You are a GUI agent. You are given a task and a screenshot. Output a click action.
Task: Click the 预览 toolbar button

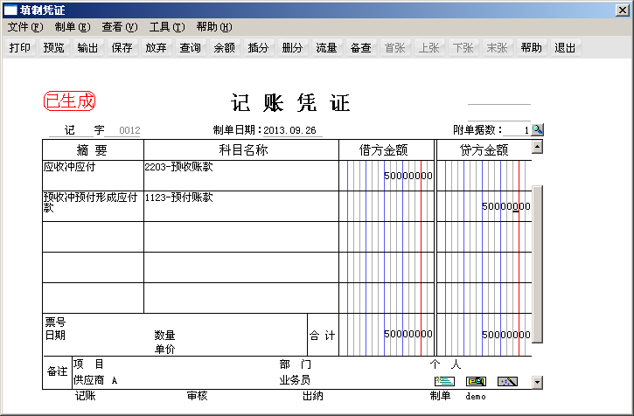click(x=53, y=48)
